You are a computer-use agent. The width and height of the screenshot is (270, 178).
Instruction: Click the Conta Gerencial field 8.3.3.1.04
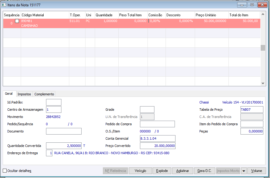pos(158,138)
